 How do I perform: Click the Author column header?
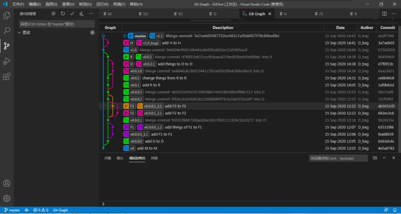(x=366, y=28)
